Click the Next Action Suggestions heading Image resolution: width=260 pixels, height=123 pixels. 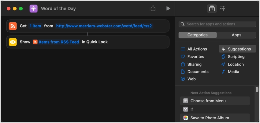tap(211, 93)
